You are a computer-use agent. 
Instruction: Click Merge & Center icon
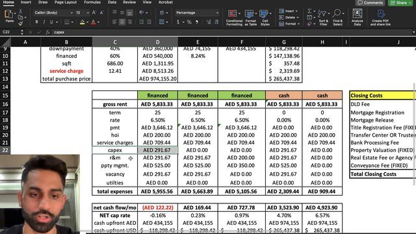[162, 22]
